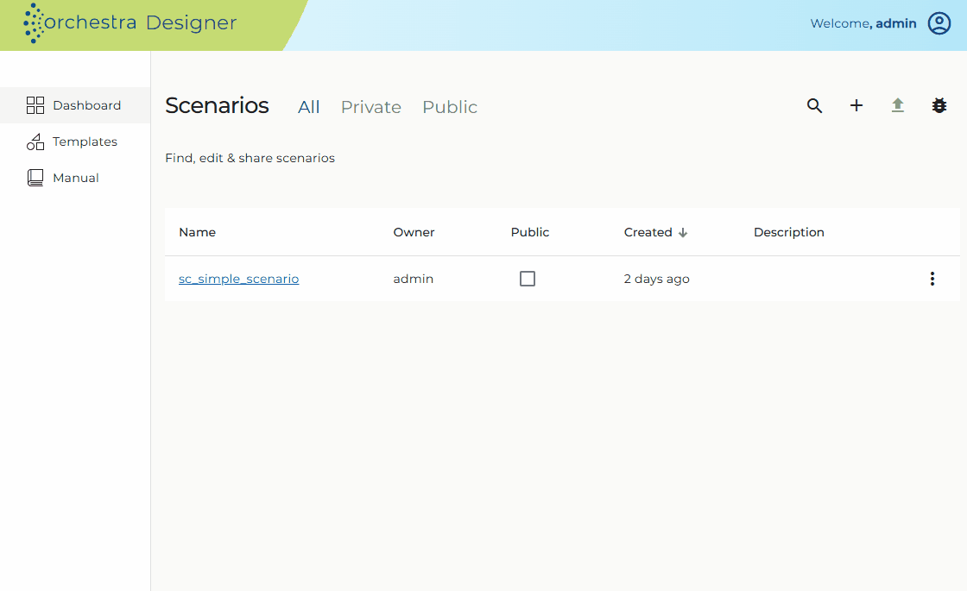The image size is (967, 591).
Task: Sort by the Owner column header
Action: [414, 232]
